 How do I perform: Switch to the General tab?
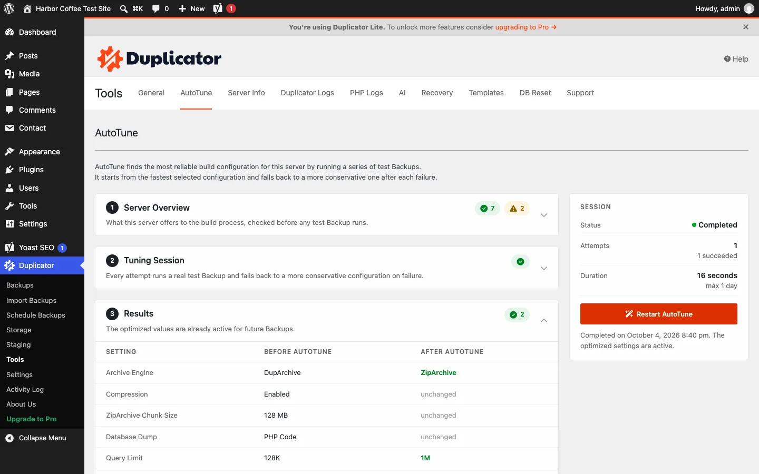pyautogui.click(x=151, y=93)
